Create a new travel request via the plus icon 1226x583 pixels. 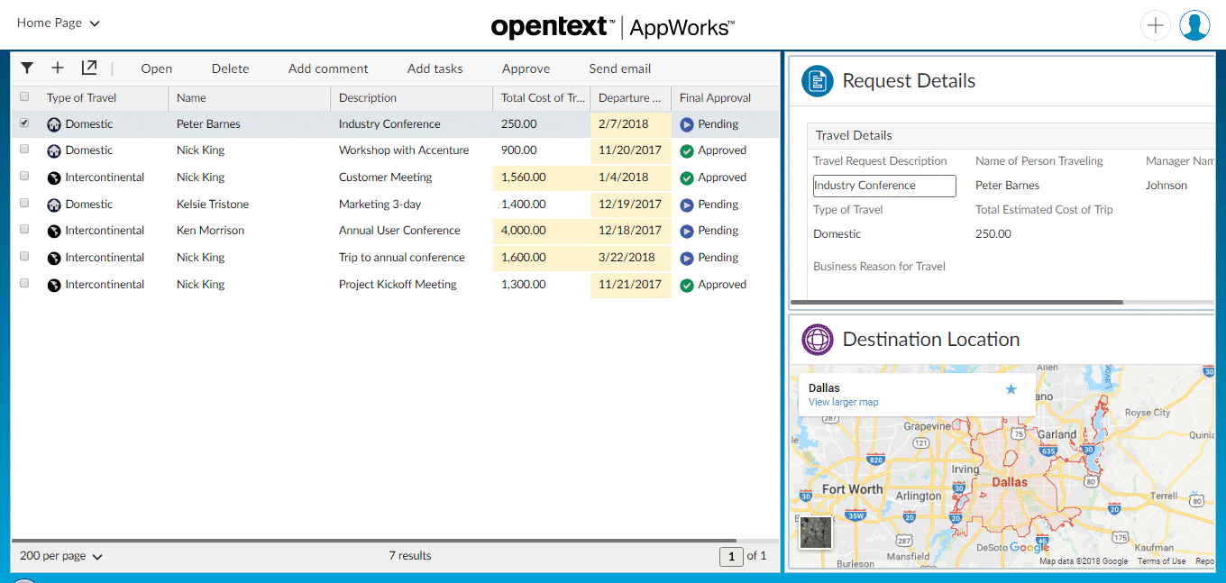pos(57,68)
